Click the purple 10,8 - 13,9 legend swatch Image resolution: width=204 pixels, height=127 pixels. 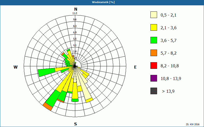(x=154, y=78)
